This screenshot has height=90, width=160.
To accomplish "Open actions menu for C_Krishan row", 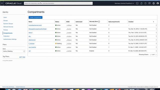I will pyautogui.click(x=156, y=43).
